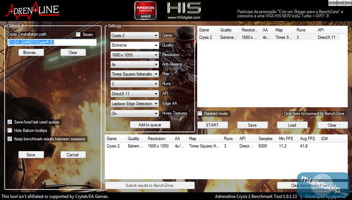The width and height of the screenshot is (352, 200).
Task: Expand the Runs dropdown showing 3
Action: [x=135, y=84]
